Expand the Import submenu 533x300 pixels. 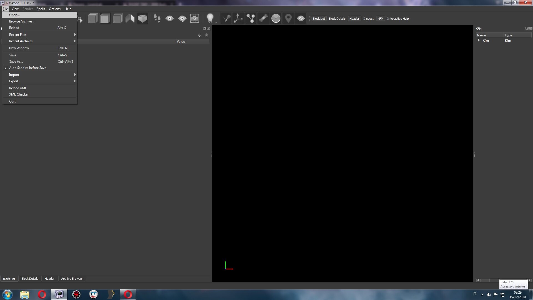(39, 75)
